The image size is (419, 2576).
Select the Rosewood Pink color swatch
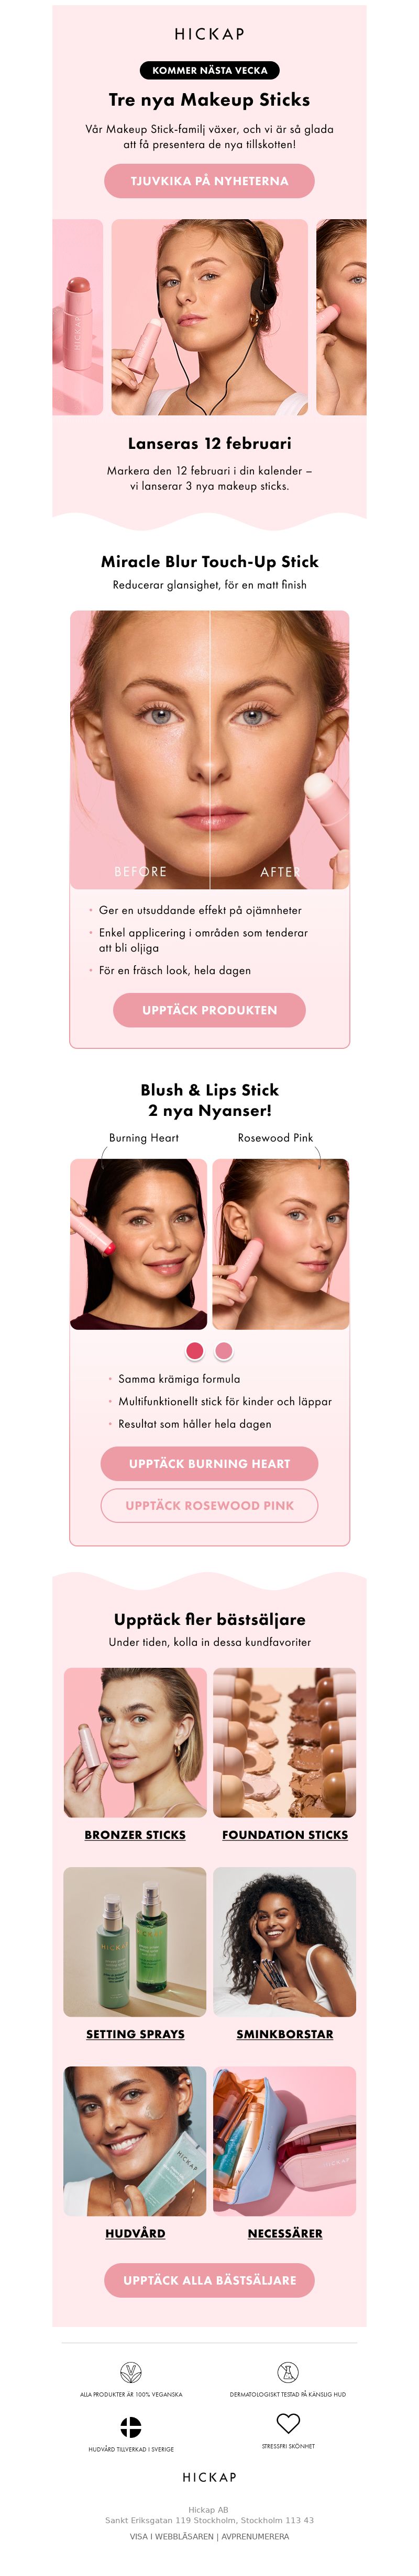(224, 1351)
